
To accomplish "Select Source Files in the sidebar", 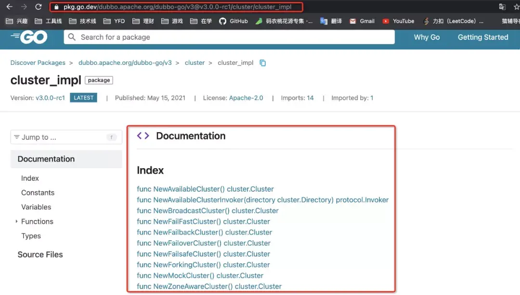I will pyautogui.click(x=40, y=255).
